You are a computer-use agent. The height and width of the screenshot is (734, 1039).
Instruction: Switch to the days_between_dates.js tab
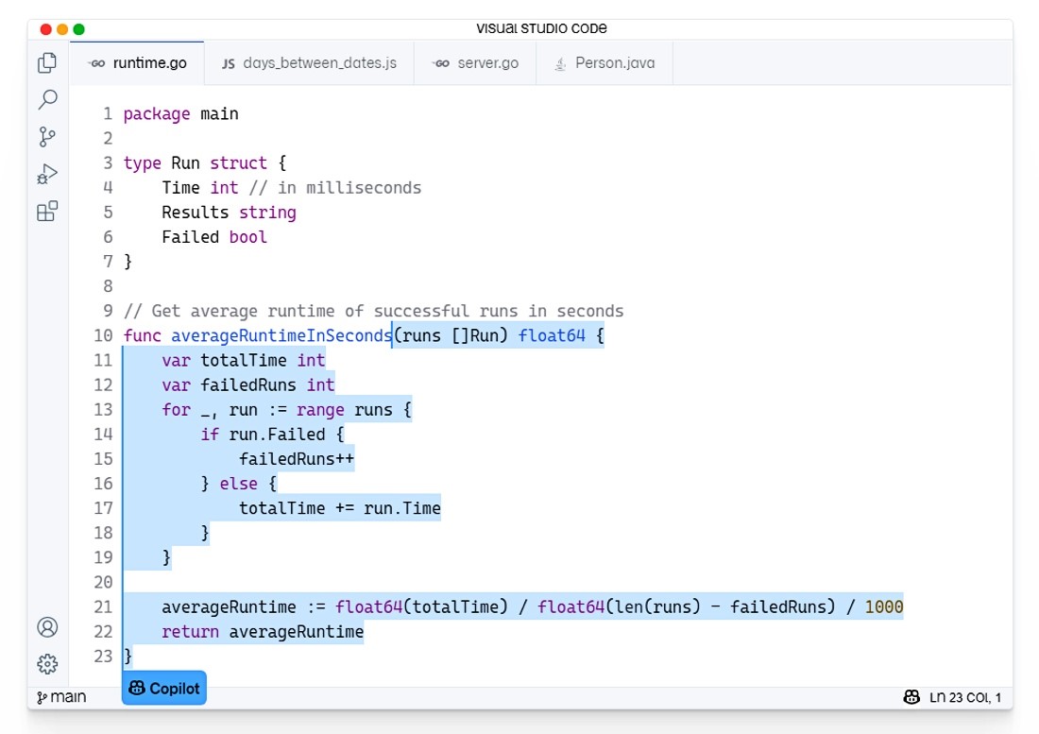pos(310,63)
